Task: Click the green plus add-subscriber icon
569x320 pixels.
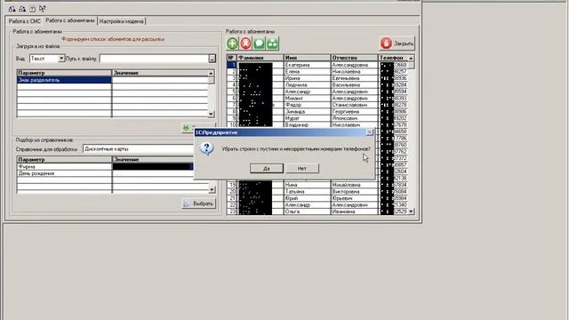Action: tap(232, 44)
